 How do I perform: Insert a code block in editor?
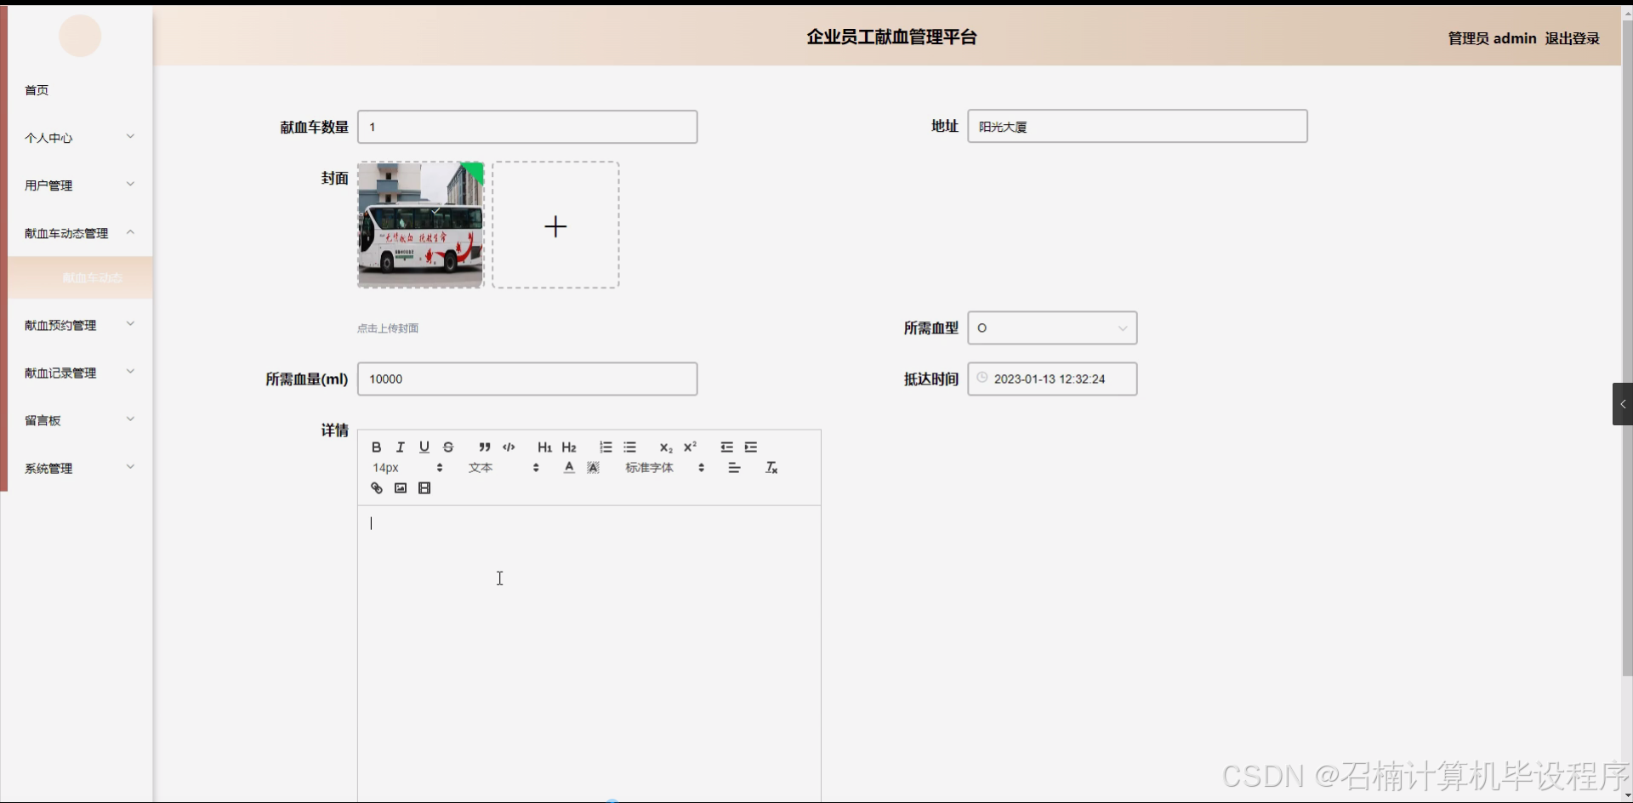click(x=509, y=447)
